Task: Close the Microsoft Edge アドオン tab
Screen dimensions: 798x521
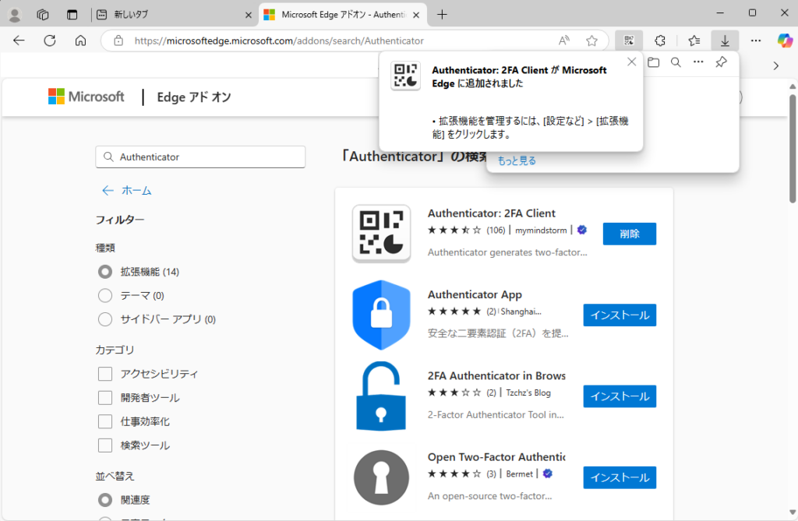Action: (416, 16)
